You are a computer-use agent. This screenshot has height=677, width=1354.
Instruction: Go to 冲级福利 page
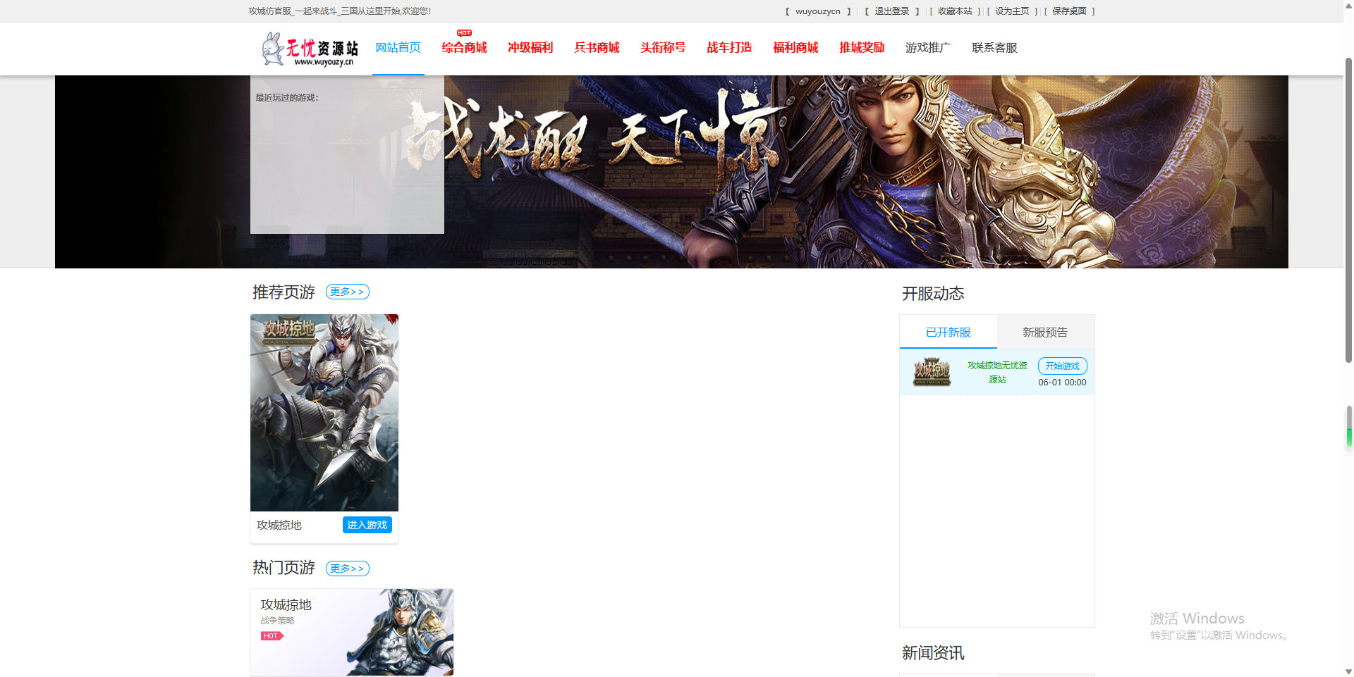(x=530, y=48)
